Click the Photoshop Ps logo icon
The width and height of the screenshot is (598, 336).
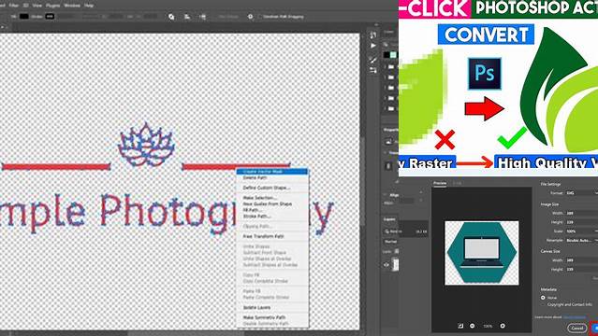pos(485,74)
